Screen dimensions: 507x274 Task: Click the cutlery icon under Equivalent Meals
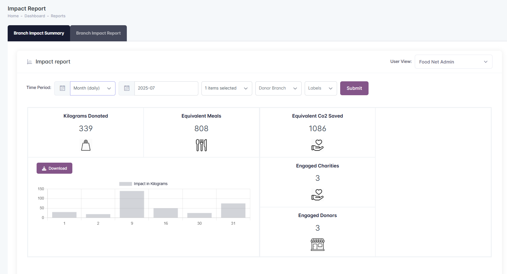[x=201, y=145]
